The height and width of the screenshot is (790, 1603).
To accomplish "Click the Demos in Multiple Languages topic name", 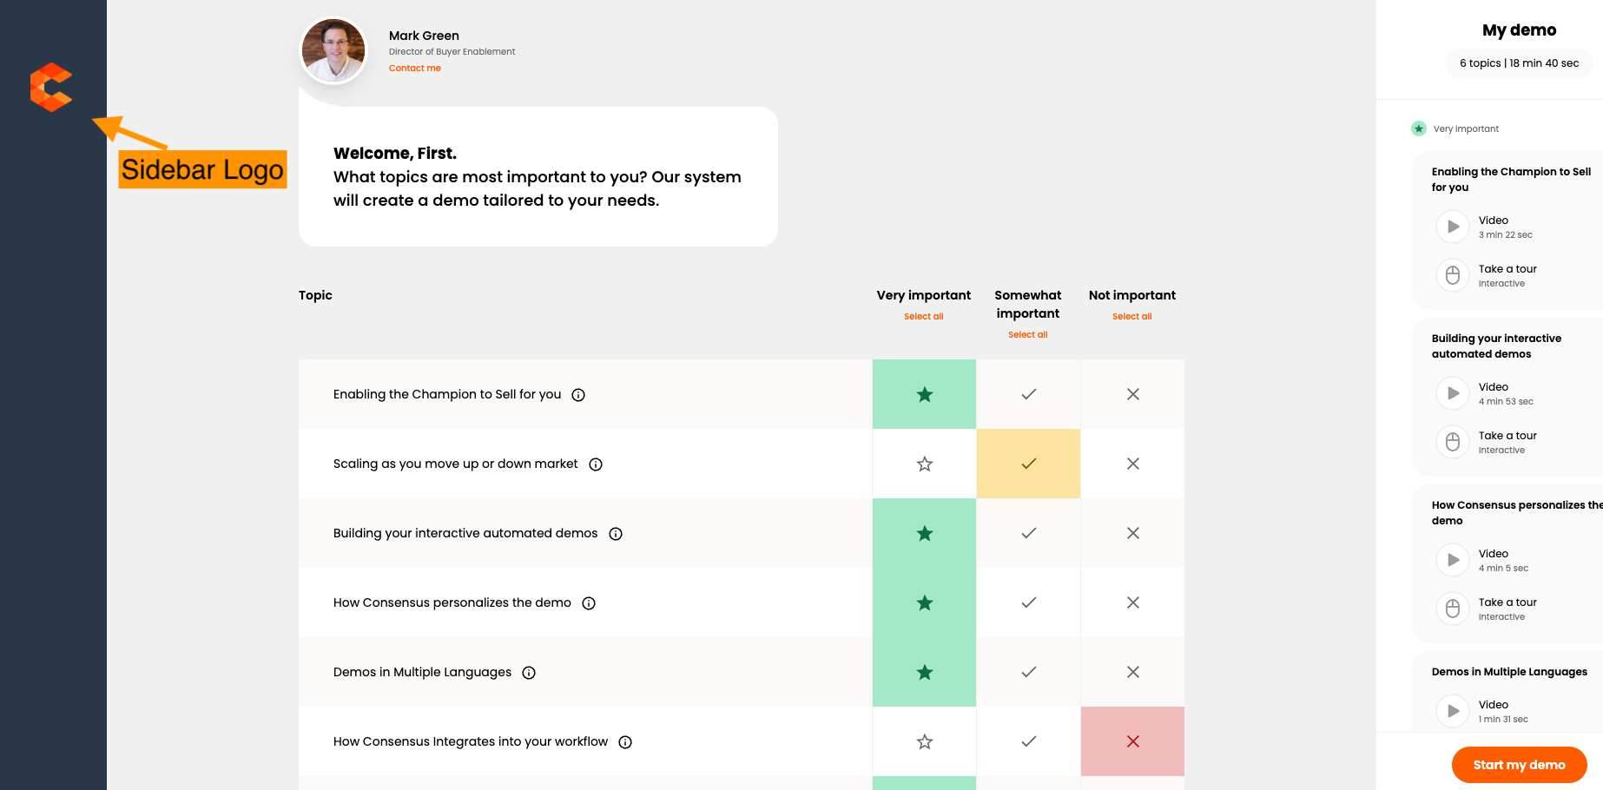I will 422,672.
